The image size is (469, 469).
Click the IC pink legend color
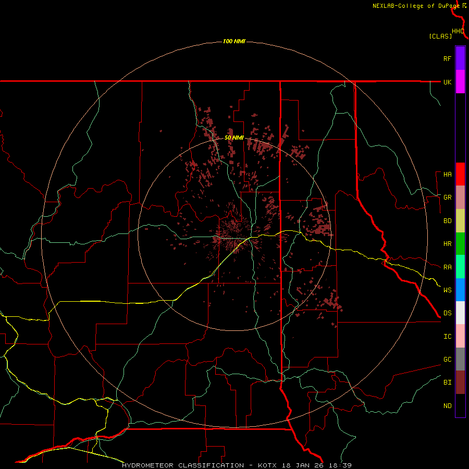(x=460, y=336)
